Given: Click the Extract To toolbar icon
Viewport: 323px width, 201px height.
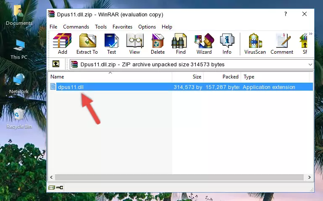Looking at the screenshot, I should point(87,44).
